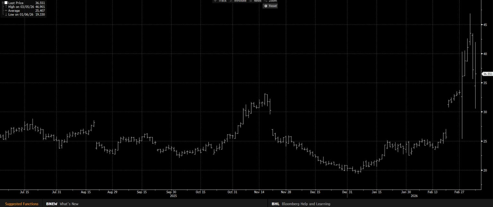Image resolution: width=493 pixels, height=207 pixels.
Task: Click the Suggested Functions label
Action: point(22,204)
